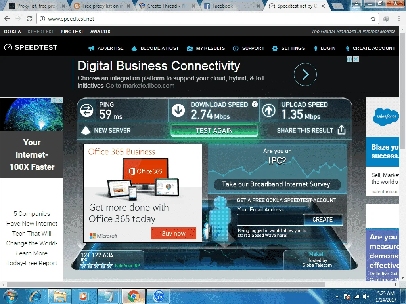This screenshot has width=406, height=304.
Task: Open File Explorer from the taskbar
Action: [x=60, y=296]
